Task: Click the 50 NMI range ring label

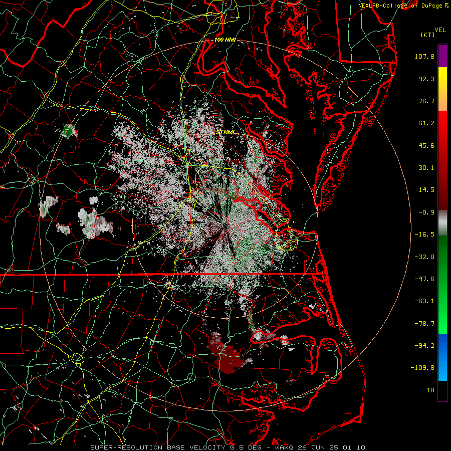Action: tap(225, 133)
